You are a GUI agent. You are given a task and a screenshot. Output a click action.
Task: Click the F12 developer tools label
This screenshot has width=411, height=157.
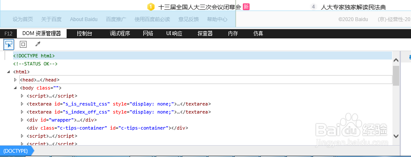[x=8, y=34]
